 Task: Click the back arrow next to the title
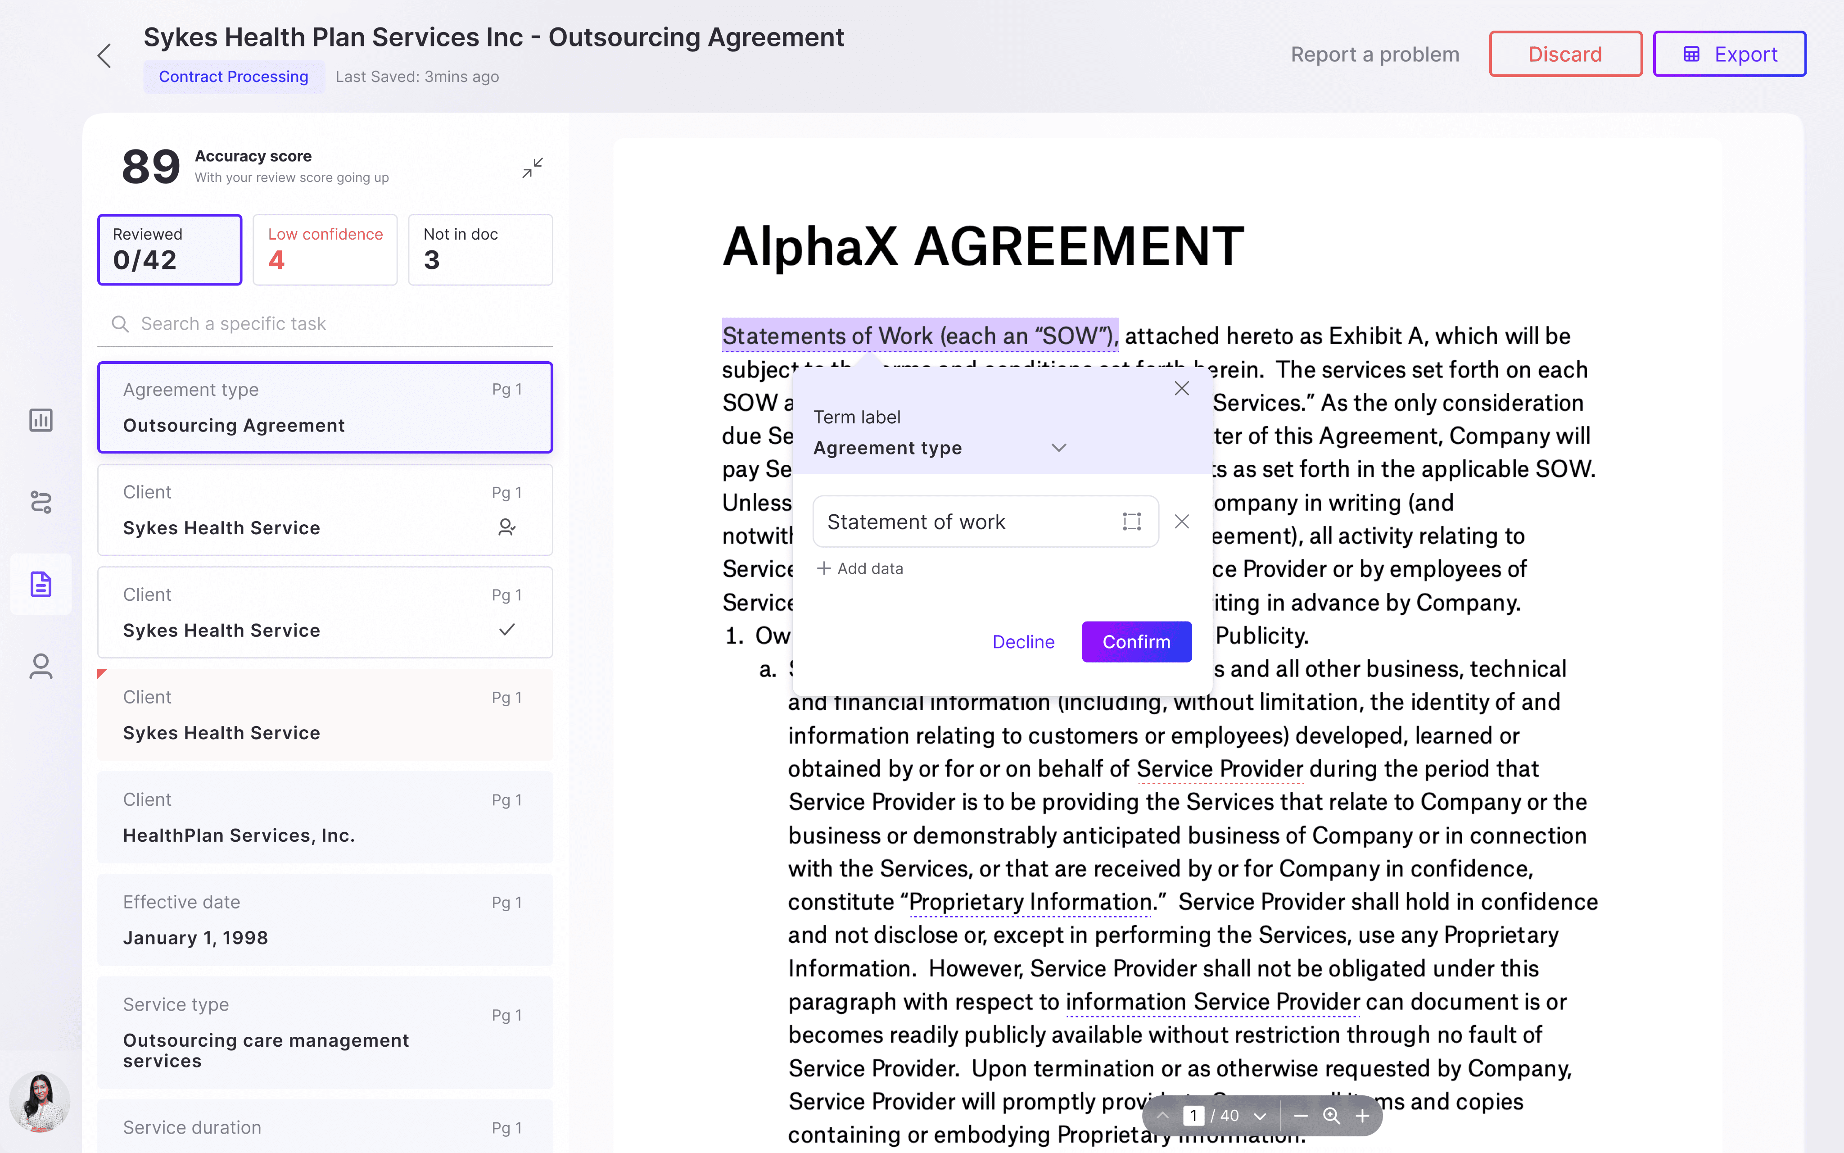pyautogui.click(x=104, y=56)
